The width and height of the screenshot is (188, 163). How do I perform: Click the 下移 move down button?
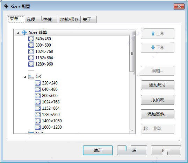click(158, 47)
